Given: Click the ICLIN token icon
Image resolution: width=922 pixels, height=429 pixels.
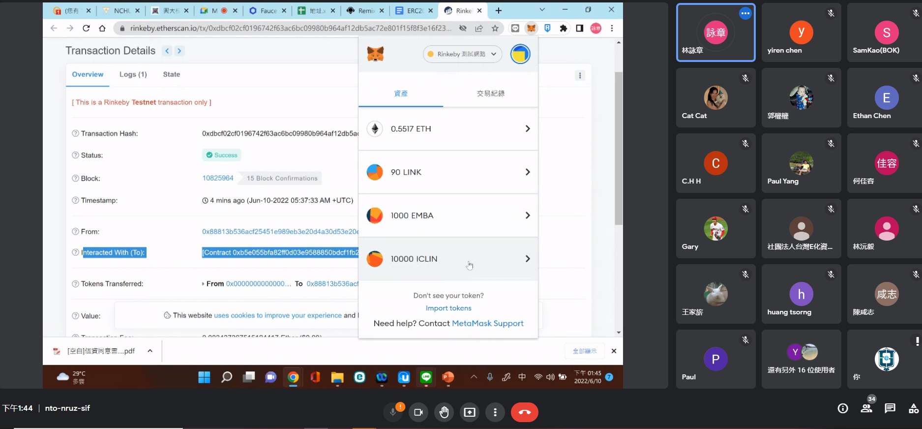Looking at the screenshot, I should tap(375, 259).
